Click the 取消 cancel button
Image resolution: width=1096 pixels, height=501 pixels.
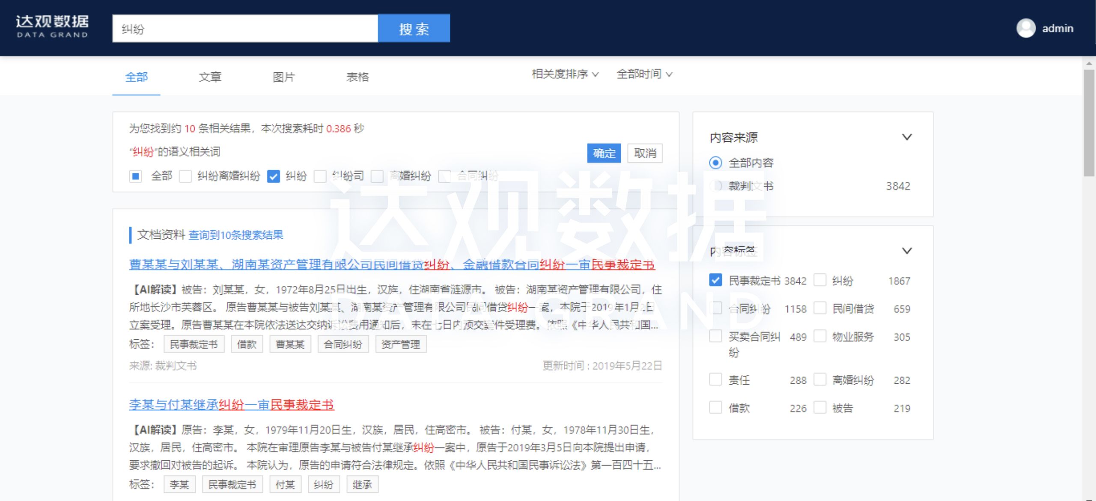[645, 153]
